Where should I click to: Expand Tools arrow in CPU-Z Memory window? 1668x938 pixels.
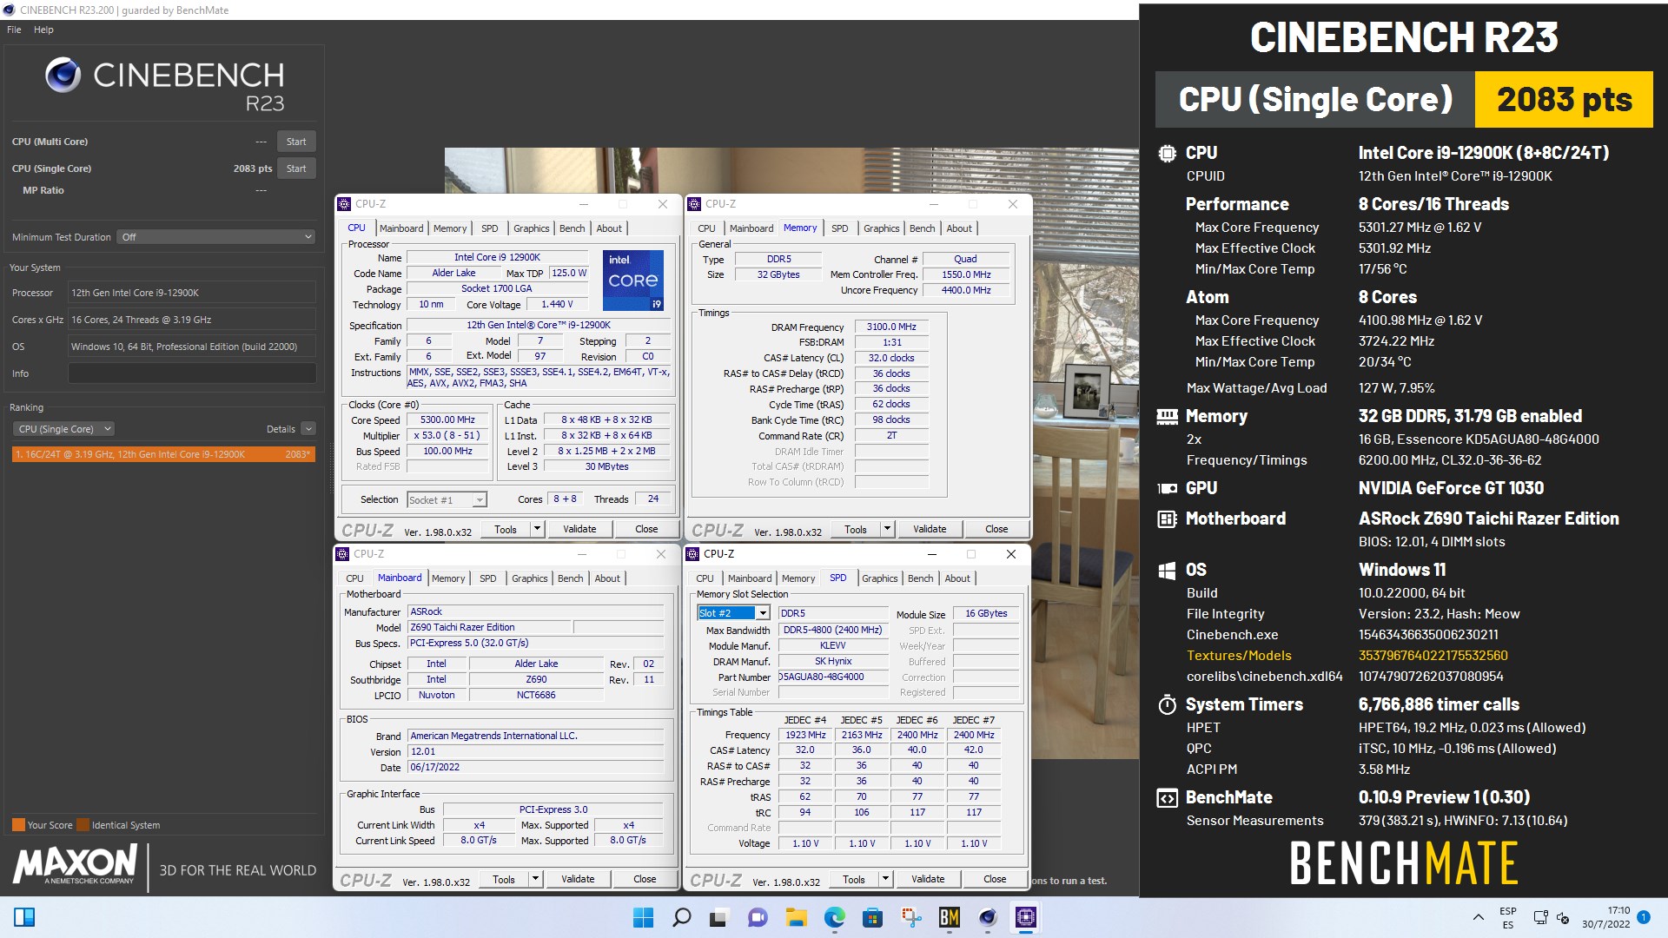(x=887, y=529)
